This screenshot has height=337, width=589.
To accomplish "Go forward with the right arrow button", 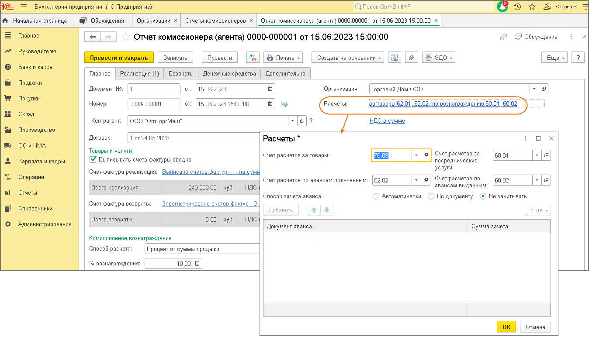I will 109,37.
